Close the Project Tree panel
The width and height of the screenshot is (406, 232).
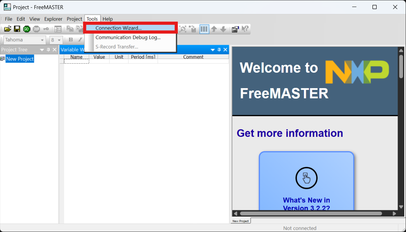(55, 50)
